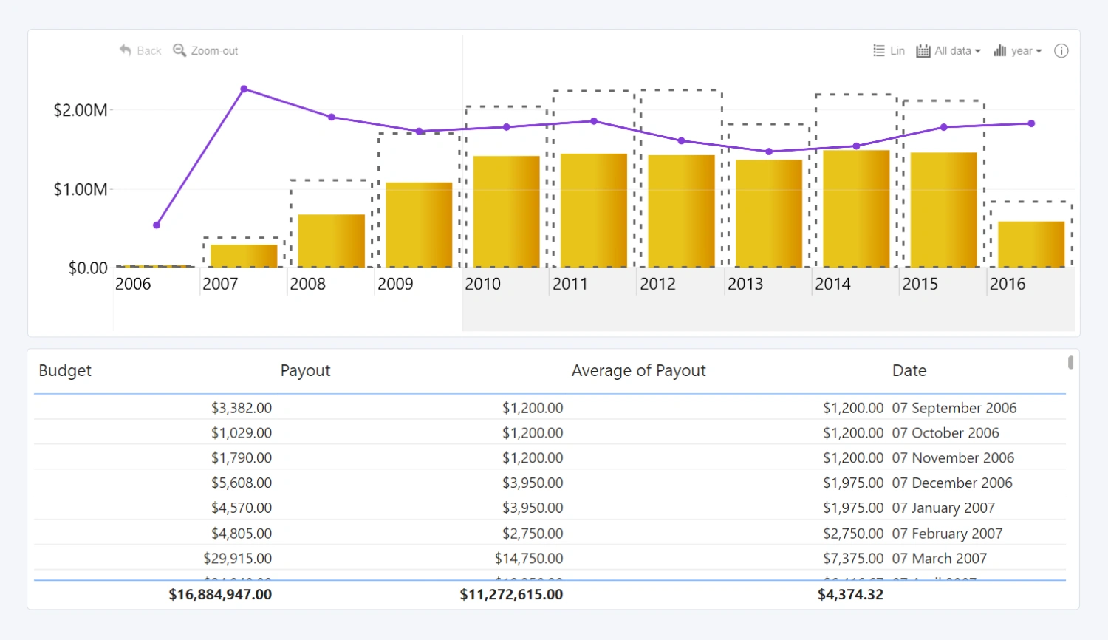1108x640 pixels.
Task: Click the 2008 purple line data point
Action: [332, 117]
